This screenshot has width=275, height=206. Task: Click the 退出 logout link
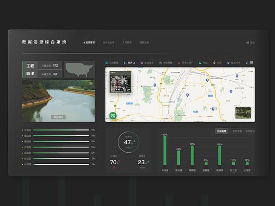(252, 42)
